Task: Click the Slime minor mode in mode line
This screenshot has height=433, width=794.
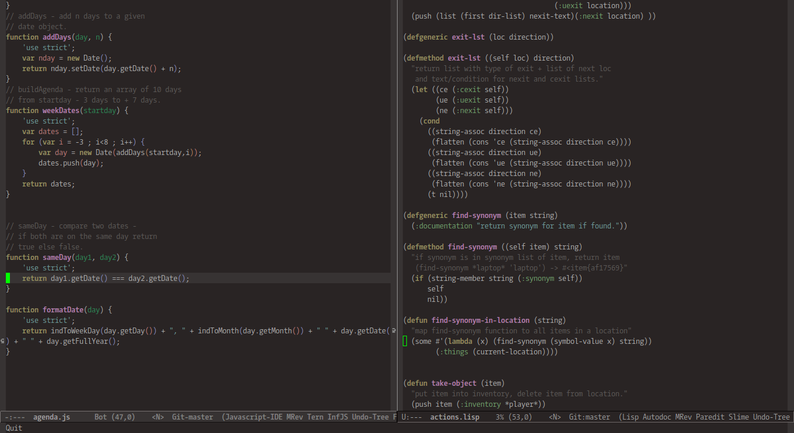Action: 738,417
